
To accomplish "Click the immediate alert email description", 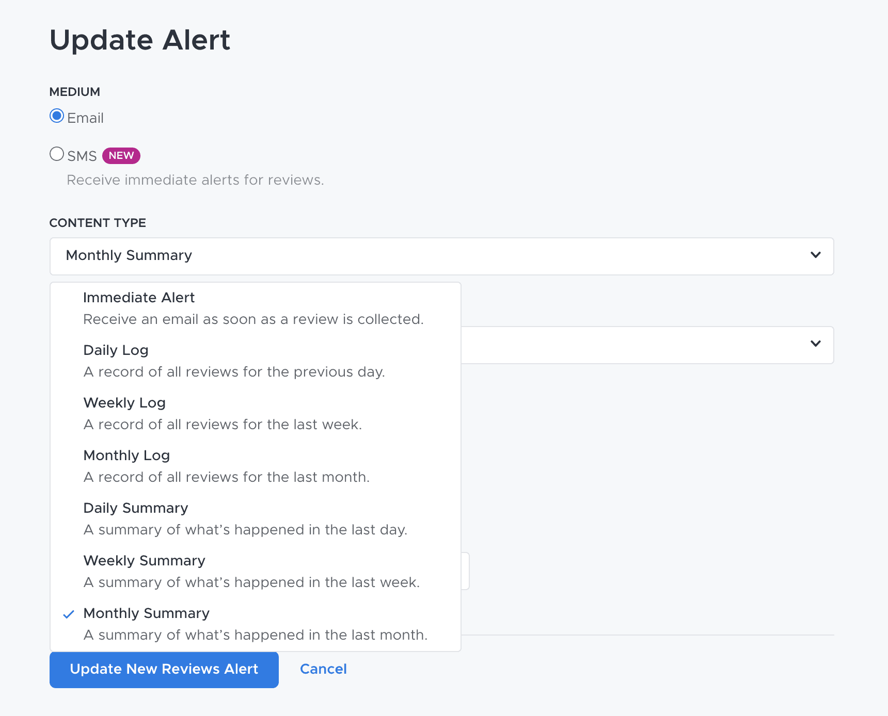I will 253,319.
